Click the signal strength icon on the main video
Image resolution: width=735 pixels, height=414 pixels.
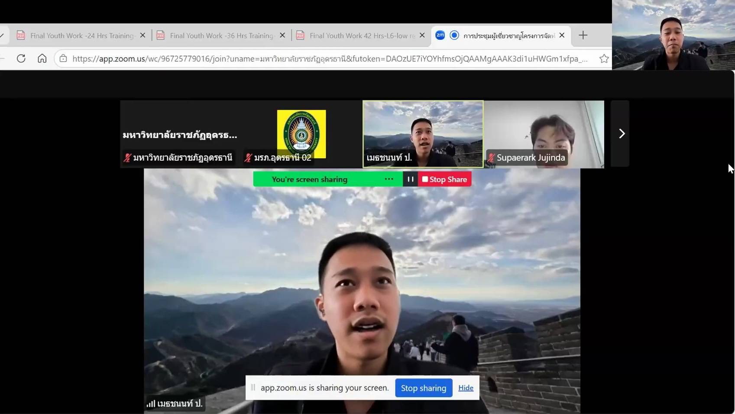150,404
